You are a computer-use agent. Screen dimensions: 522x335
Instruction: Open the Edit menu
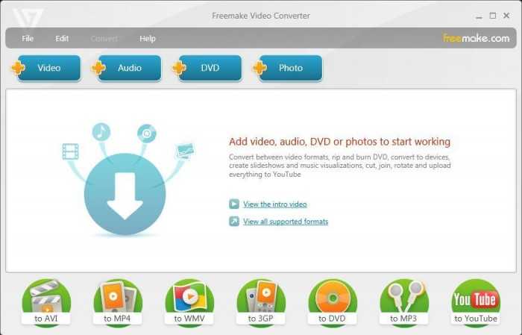(62, 39)
